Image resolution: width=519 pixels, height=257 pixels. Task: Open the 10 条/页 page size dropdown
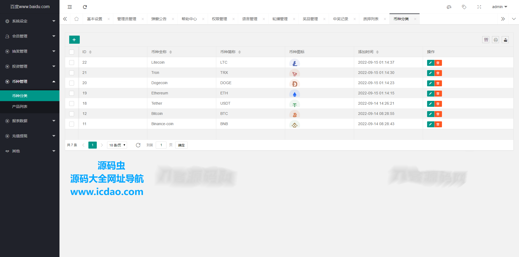click(x=117, y=145)
